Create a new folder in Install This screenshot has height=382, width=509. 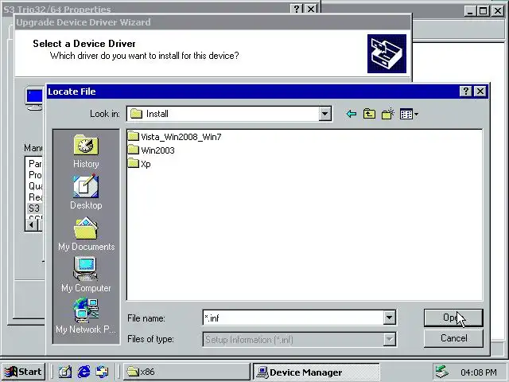387,114
